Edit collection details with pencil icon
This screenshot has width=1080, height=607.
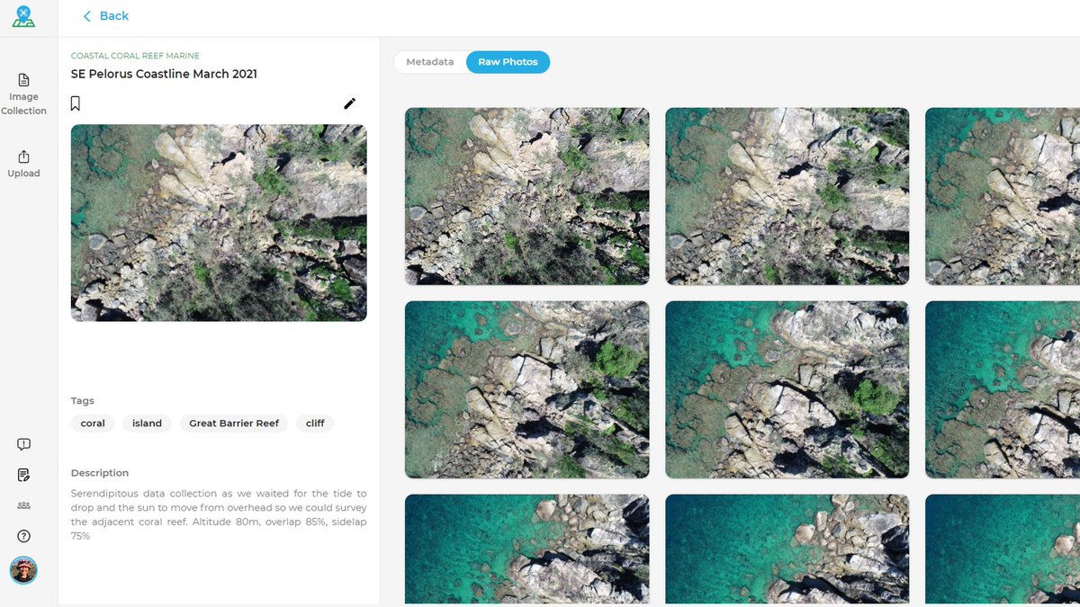click(x=350, y=103)
